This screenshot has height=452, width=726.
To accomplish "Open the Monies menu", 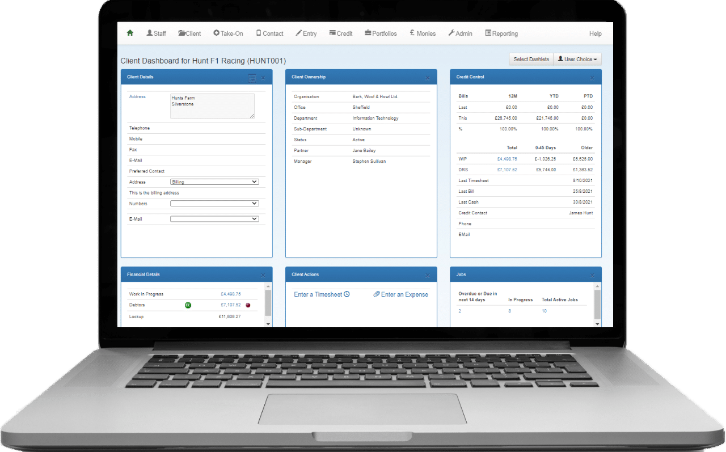I will tap(423, 33).
